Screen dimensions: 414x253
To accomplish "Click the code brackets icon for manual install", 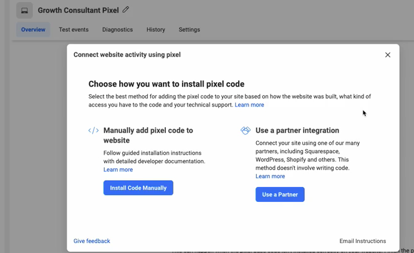I will click(x=94, y=131).
